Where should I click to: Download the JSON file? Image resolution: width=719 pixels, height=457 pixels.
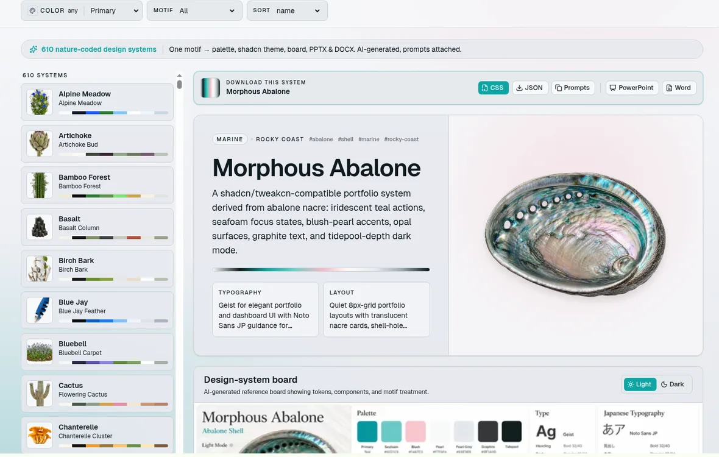[530, 88]
